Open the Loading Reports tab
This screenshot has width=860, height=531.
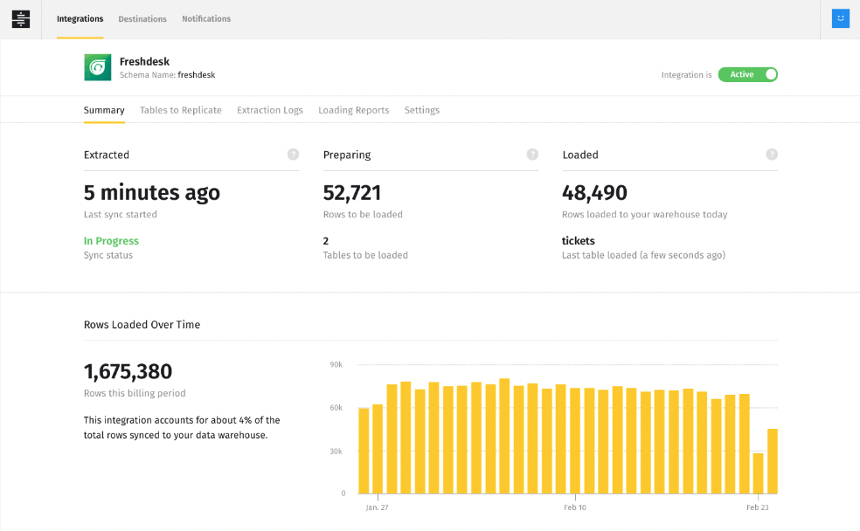tap(353, 110)
